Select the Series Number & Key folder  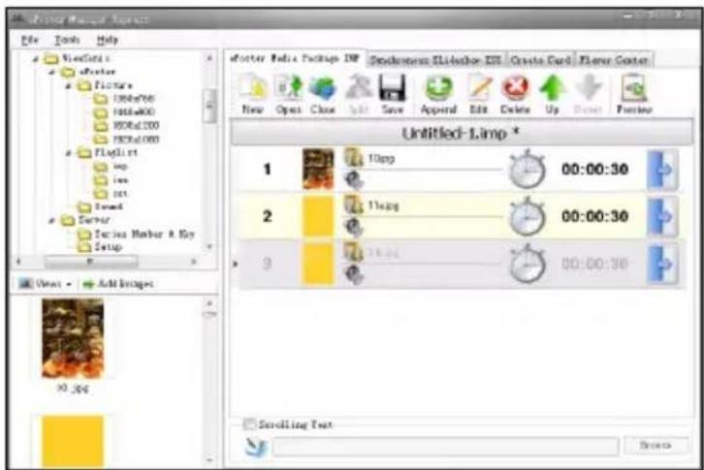144,234
